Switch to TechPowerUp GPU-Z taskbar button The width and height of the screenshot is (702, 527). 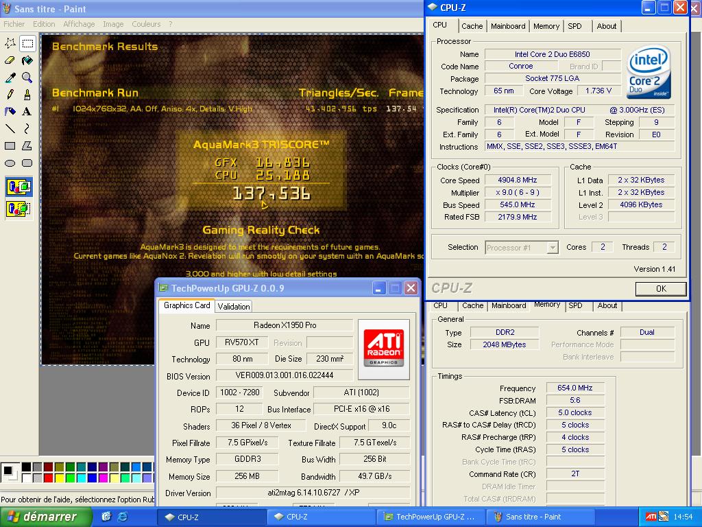(431, 517)
